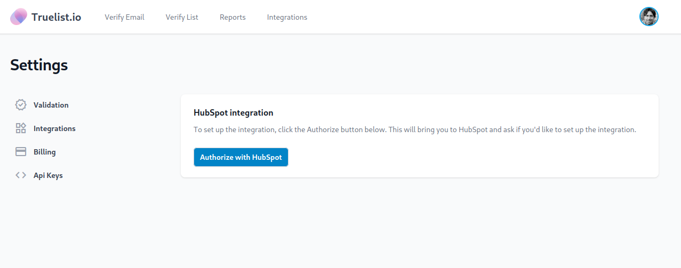This screenshot has height=268, width=681.
Task: Open the Api Keys settings label
Action: pos(48,175)
